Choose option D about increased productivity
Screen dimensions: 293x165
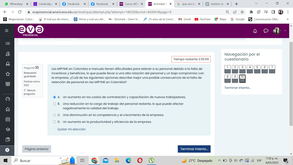(55, 122)
